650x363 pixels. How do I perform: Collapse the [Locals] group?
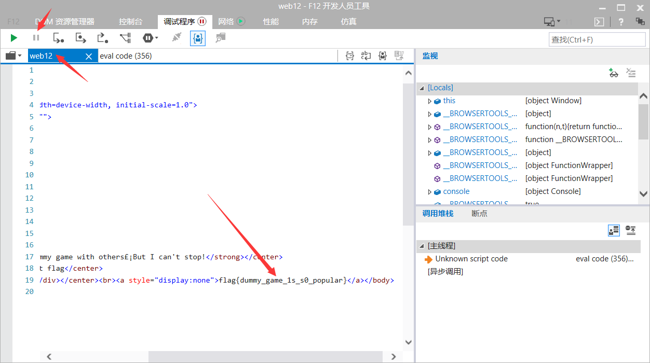(422, 88)
